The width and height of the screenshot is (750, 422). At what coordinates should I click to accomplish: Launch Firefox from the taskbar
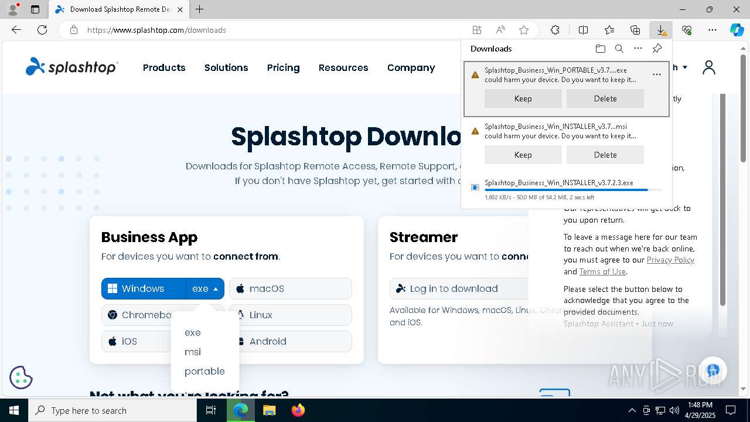tap(298, 410)
